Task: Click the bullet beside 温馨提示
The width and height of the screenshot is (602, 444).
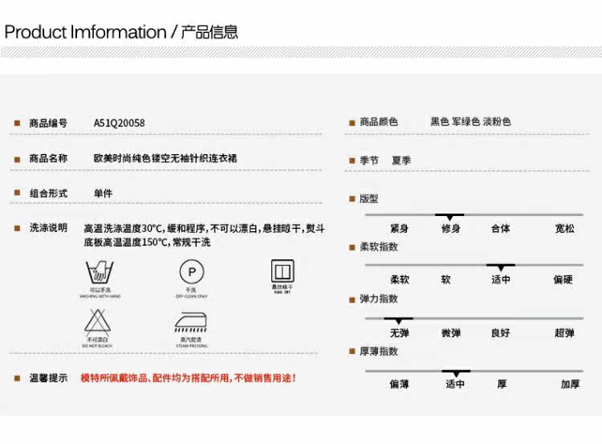Action: 17,378
